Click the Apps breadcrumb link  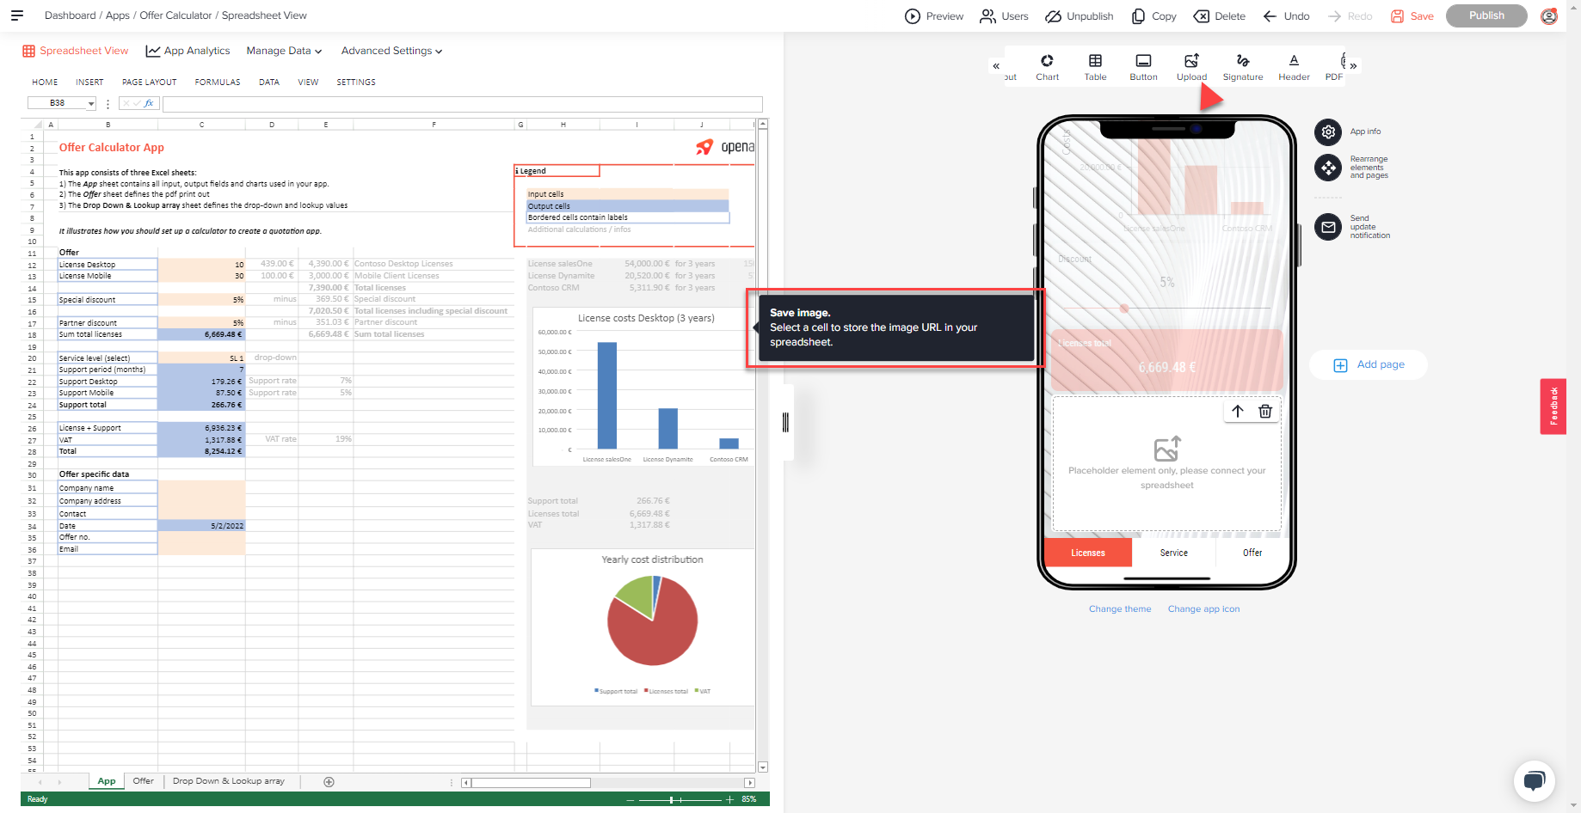click(x=118, y=15)
